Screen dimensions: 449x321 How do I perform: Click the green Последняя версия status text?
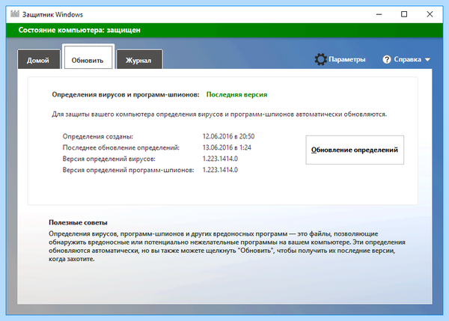point(236,94)
